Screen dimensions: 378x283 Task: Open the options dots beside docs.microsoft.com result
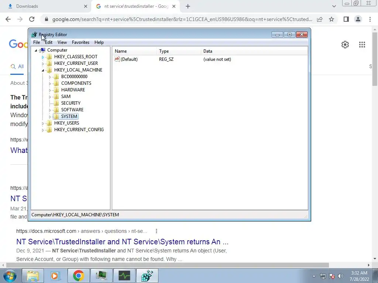click(157, 231)
